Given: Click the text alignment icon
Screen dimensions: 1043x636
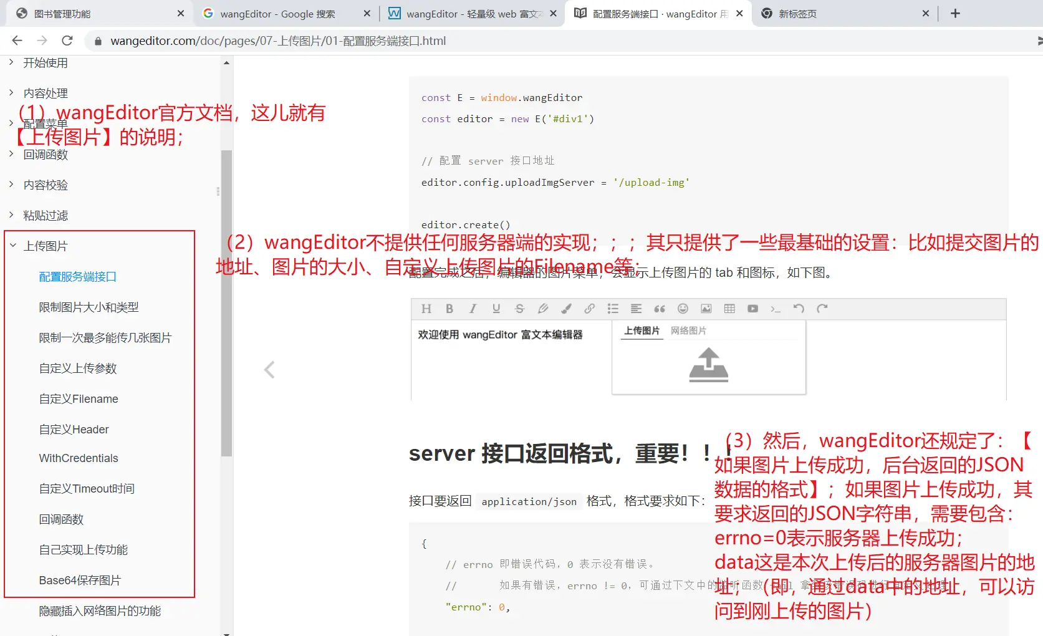Looking at the screenshot, I should coord(636,309).
